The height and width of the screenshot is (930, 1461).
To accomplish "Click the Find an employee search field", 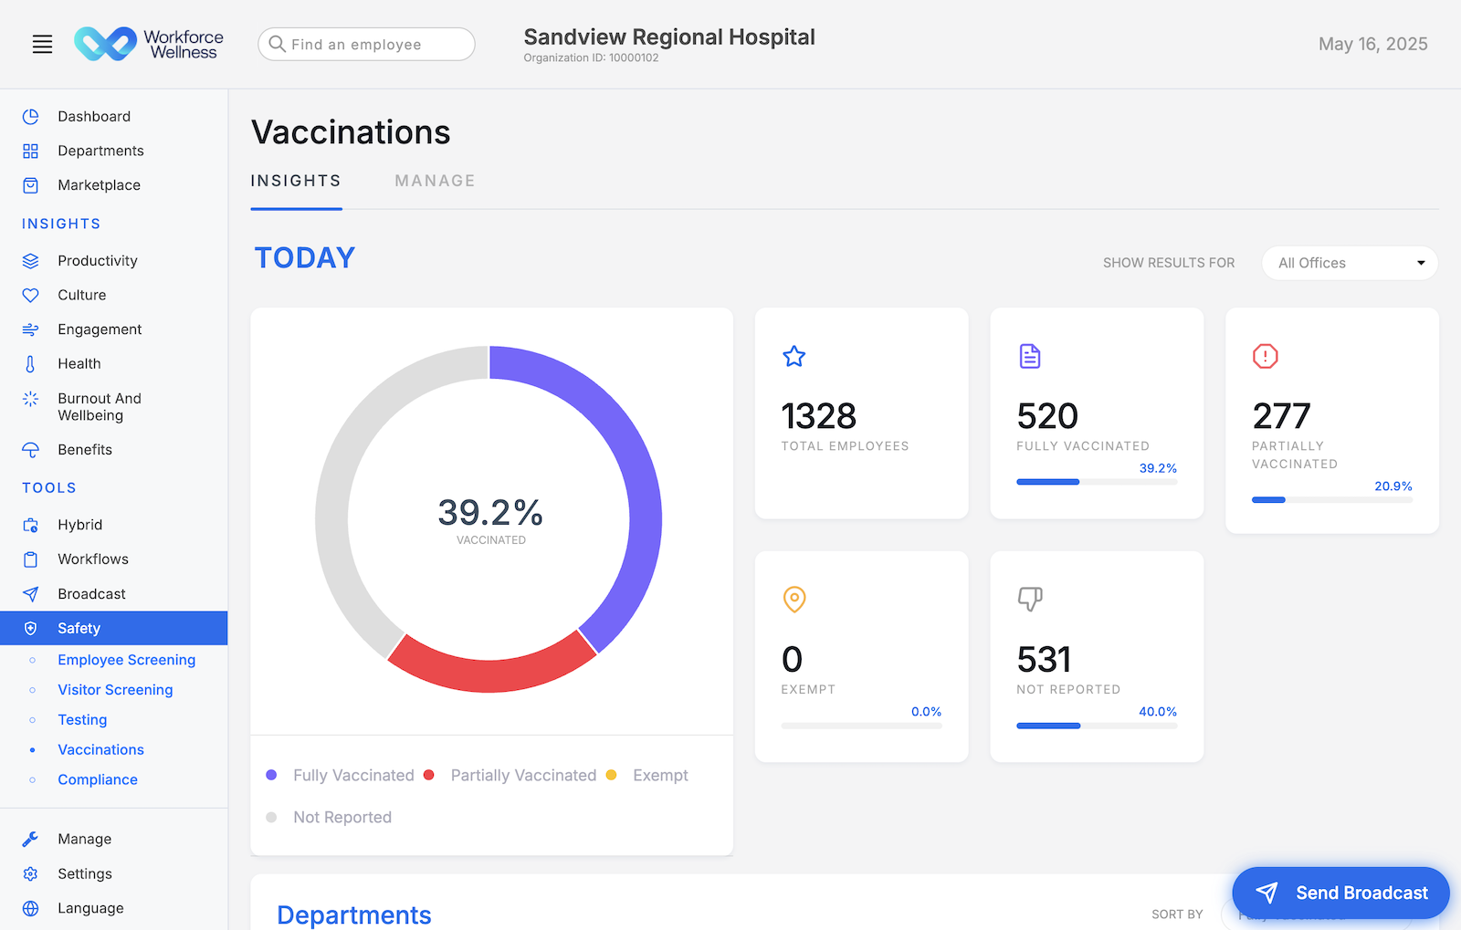I will 365,44.
